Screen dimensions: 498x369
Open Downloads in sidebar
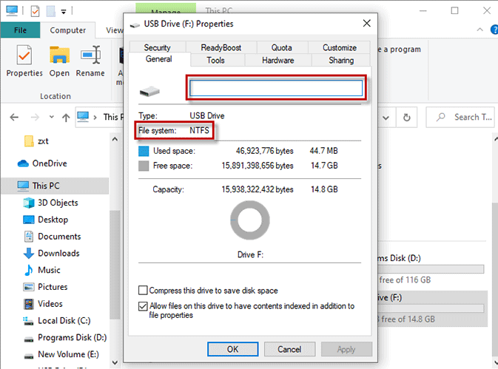(52, 253)
